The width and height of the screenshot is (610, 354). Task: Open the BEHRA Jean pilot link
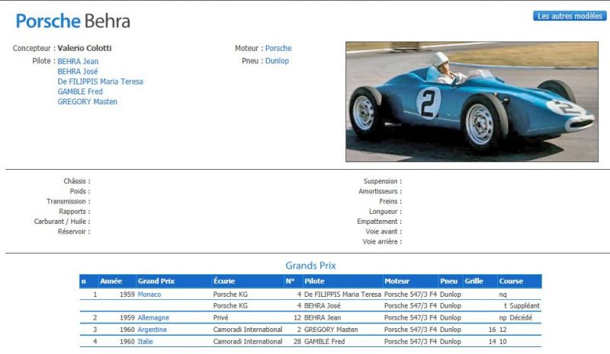point(78,62)
